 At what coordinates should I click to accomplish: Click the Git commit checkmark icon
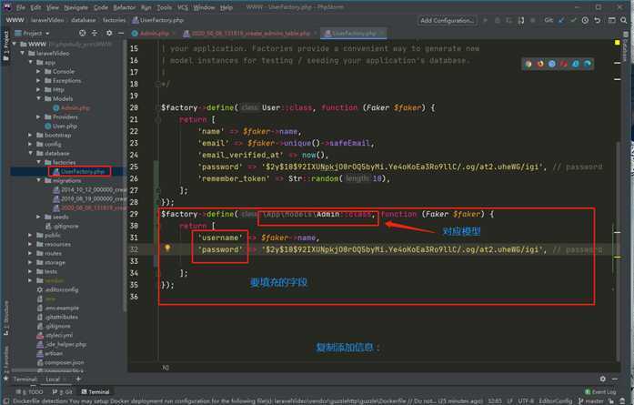tap(573, 20)
